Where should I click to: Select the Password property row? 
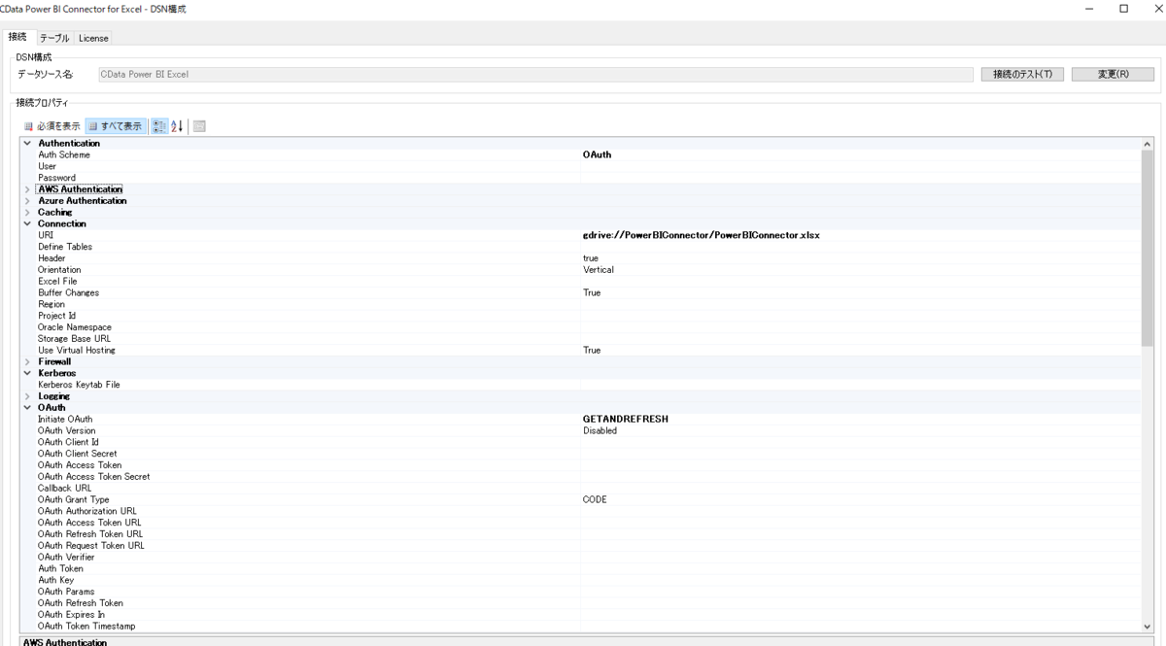click(581, 179)
